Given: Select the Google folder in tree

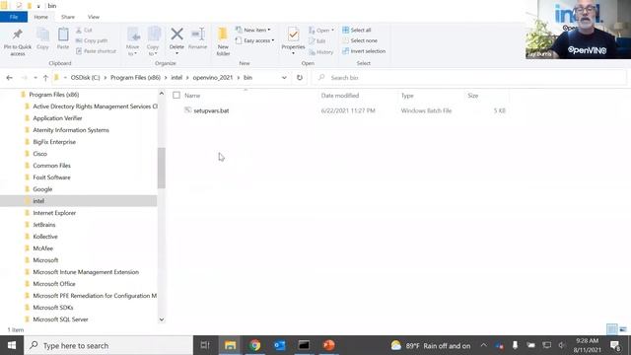Looking at the screenshot, I should coord(42,189).
